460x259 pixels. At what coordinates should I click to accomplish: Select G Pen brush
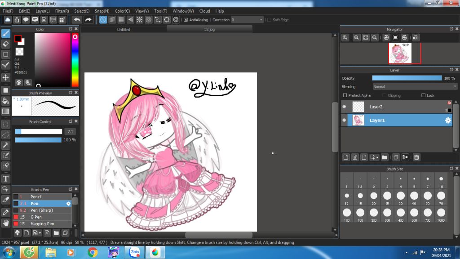pyautogui.click(x=42, y=217)
